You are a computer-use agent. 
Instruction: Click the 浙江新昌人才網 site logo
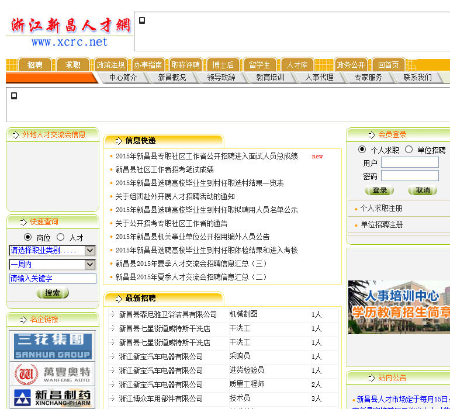click(70, 32)
